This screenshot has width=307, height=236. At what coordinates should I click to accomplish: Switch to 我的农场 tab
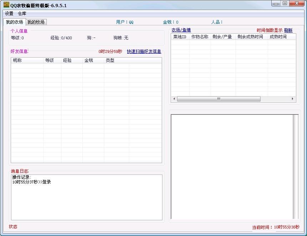[15, 22]
